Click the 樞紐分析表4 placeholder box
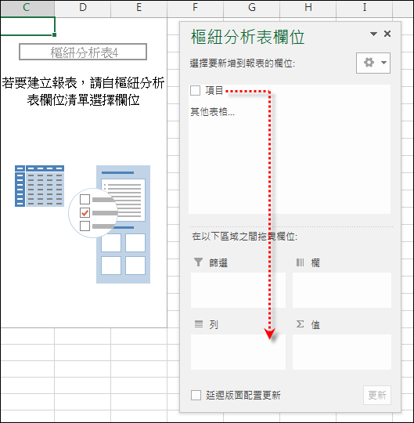The width and height of the screenshot is (414, 423). (x=83, y=52)
